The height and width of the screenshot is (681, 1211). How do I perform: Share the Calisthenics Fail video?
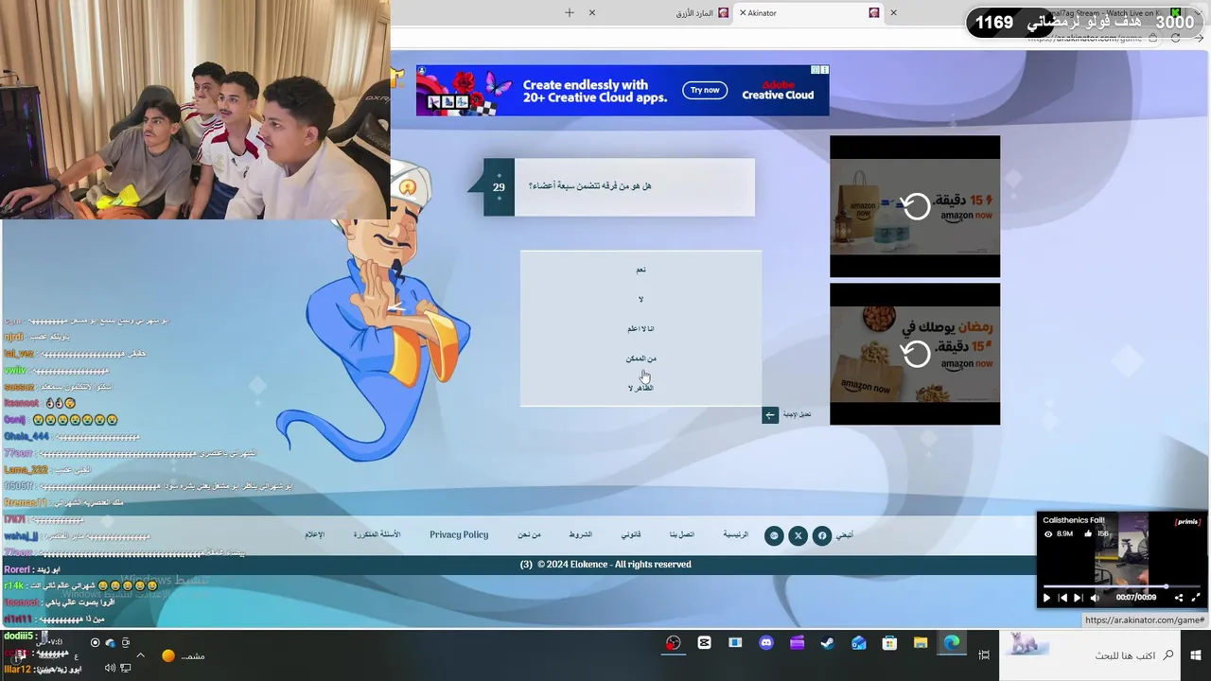tap(1179, 598)
